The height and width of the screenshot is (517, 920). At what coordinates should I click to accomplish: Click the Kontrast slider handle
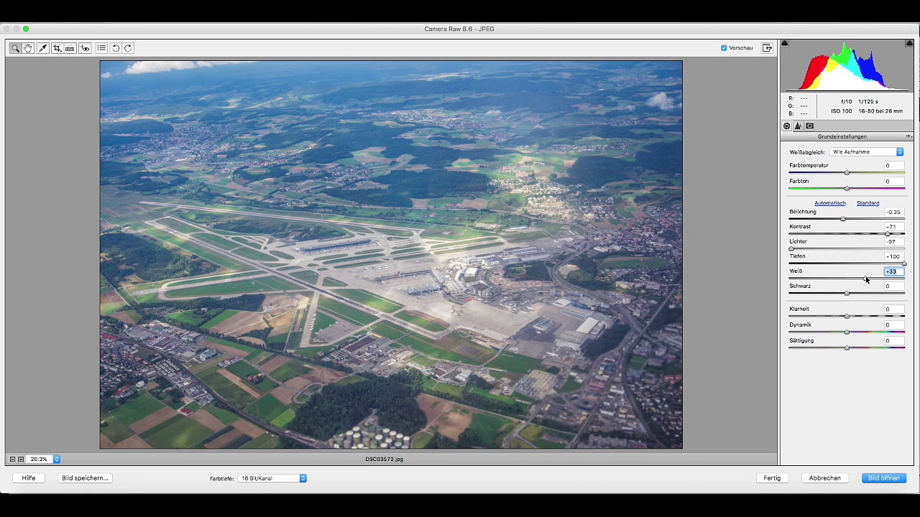pyautogui.click(x=888, y=234)
